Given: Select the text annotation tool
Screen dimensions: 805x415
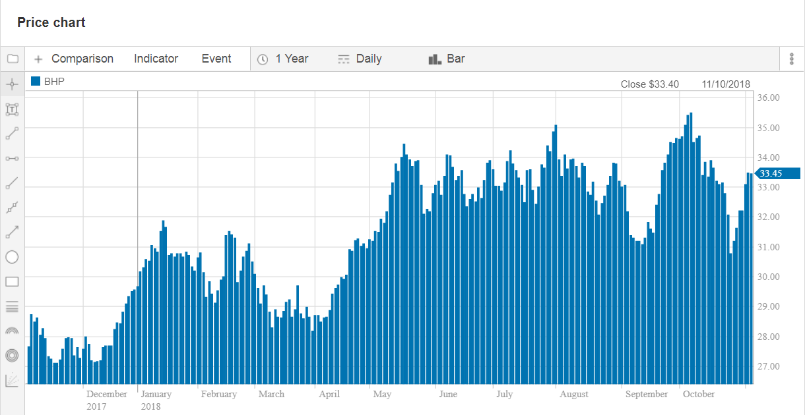Looking at the screenshot, I should [x=12, y=109].
